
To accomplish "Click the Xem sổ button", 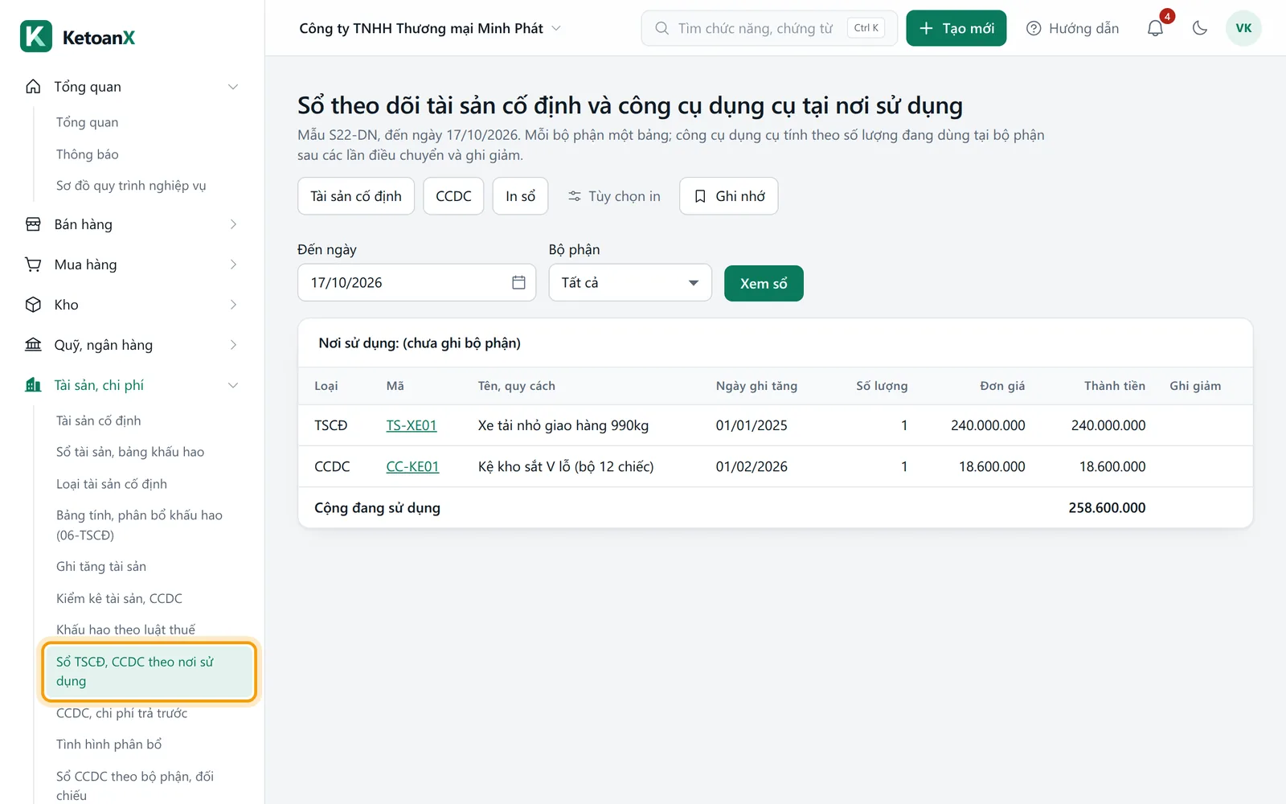I will (764, 283).
